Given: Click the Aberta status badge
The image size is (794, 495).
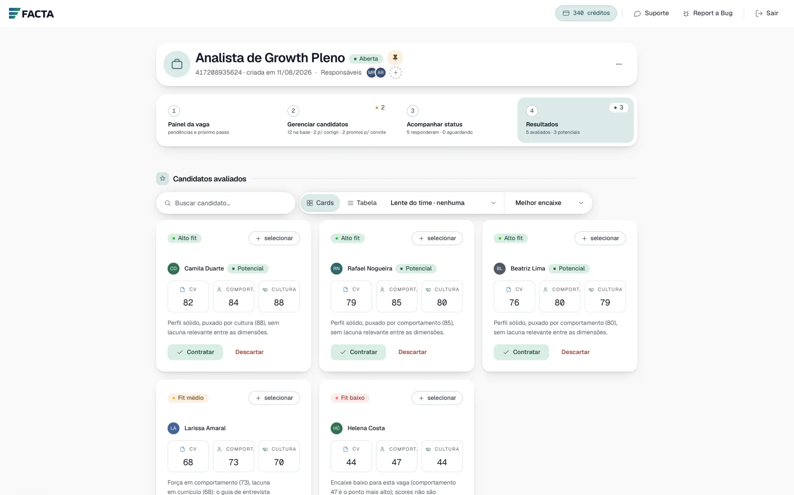Looking at the screenshot, I should pos(366,59).
